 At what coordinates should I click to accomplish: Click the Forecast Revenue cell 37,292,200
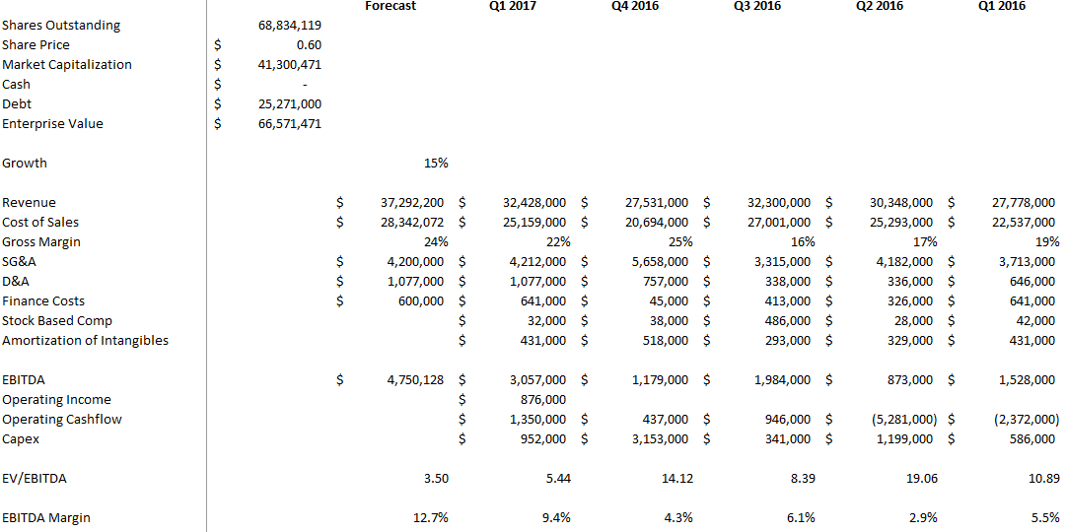[x=412, y=202]
